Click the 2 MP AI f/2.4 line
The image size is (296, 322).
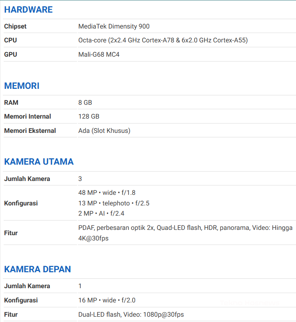[100, 213]
